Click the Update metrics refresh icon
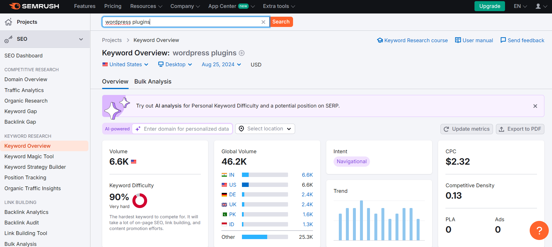552x247 pixels. pyautogui.click(x=446, y=129)
